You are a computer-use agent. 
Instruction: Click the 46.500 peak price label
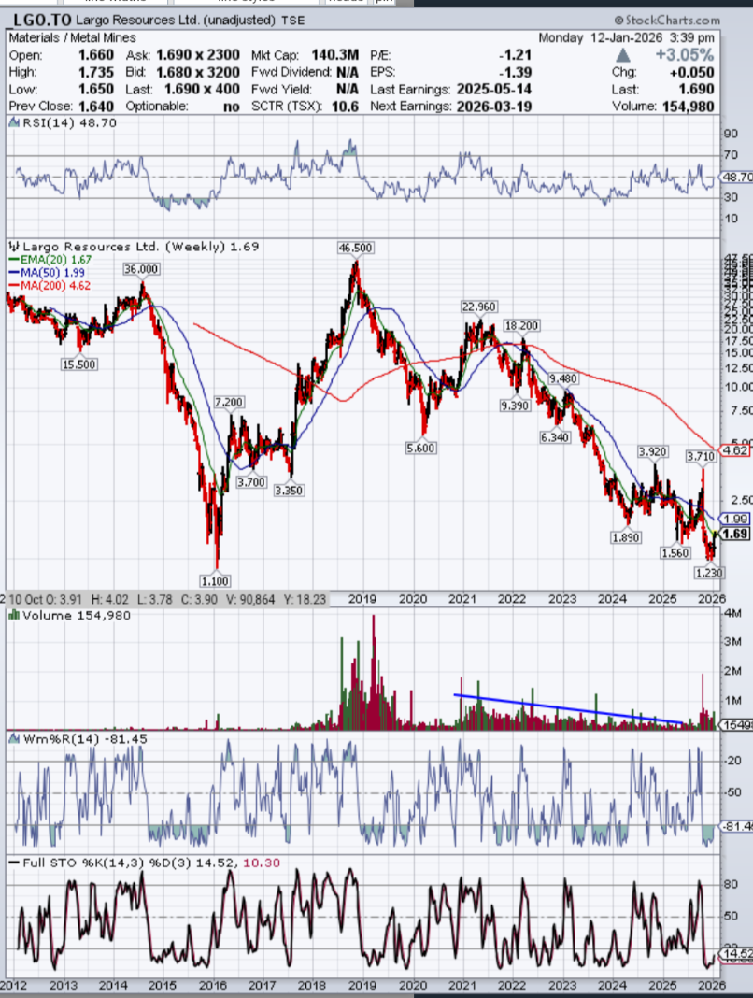[x=355, y=249]
